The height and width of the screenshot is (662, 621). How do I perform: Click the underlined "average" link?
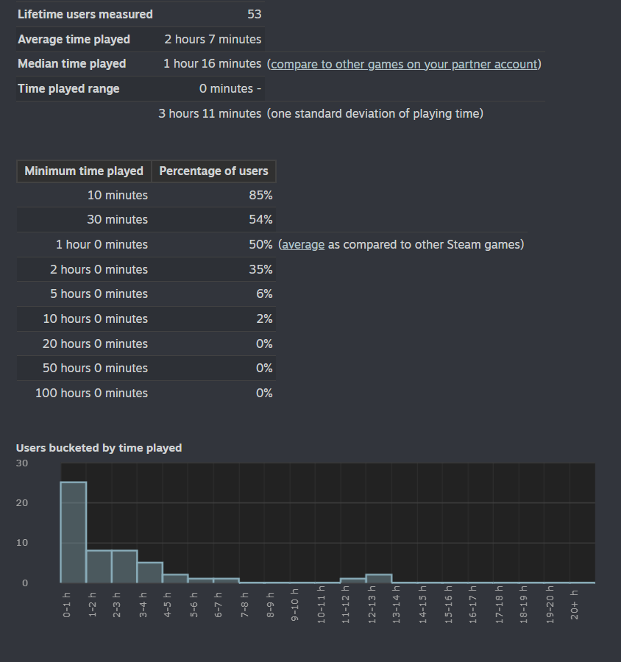pyautogui.click(x=303, y=244)
